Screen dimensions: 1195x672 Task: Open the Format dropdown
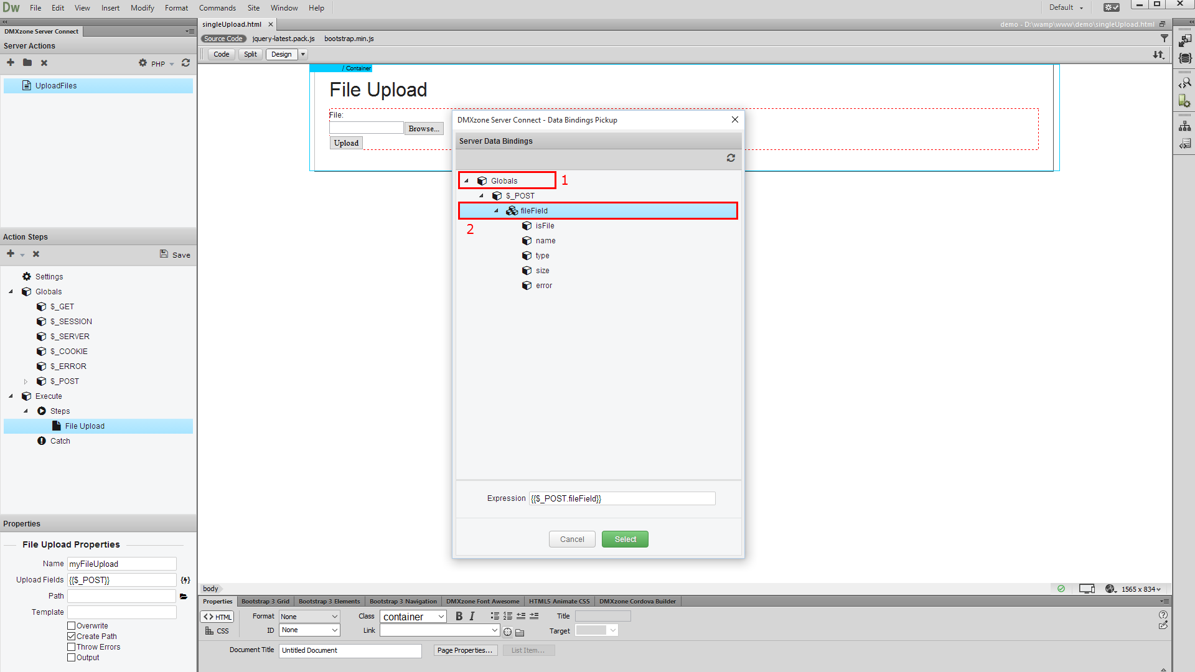pos(309,617)
